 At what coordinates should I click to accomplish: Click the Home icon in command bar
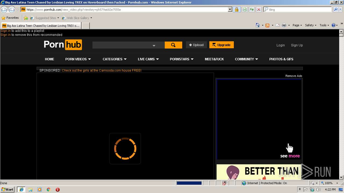click(257, 25)
